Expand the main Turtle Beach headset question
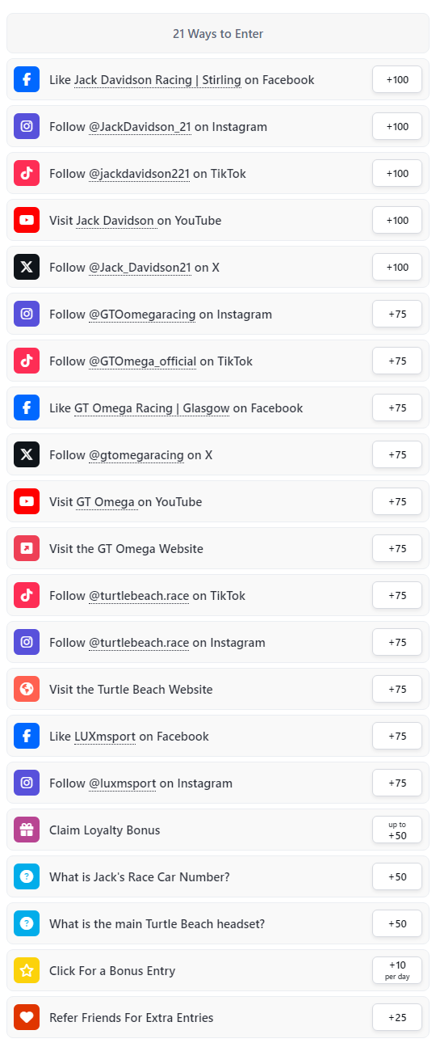This screenshot has height=1043, width=436. pos(218,924)
